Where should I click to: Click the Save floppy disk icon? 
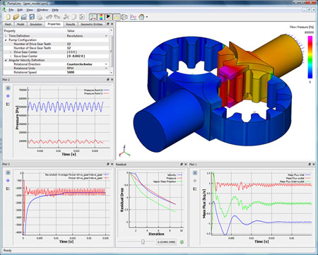tap(32, 17)
